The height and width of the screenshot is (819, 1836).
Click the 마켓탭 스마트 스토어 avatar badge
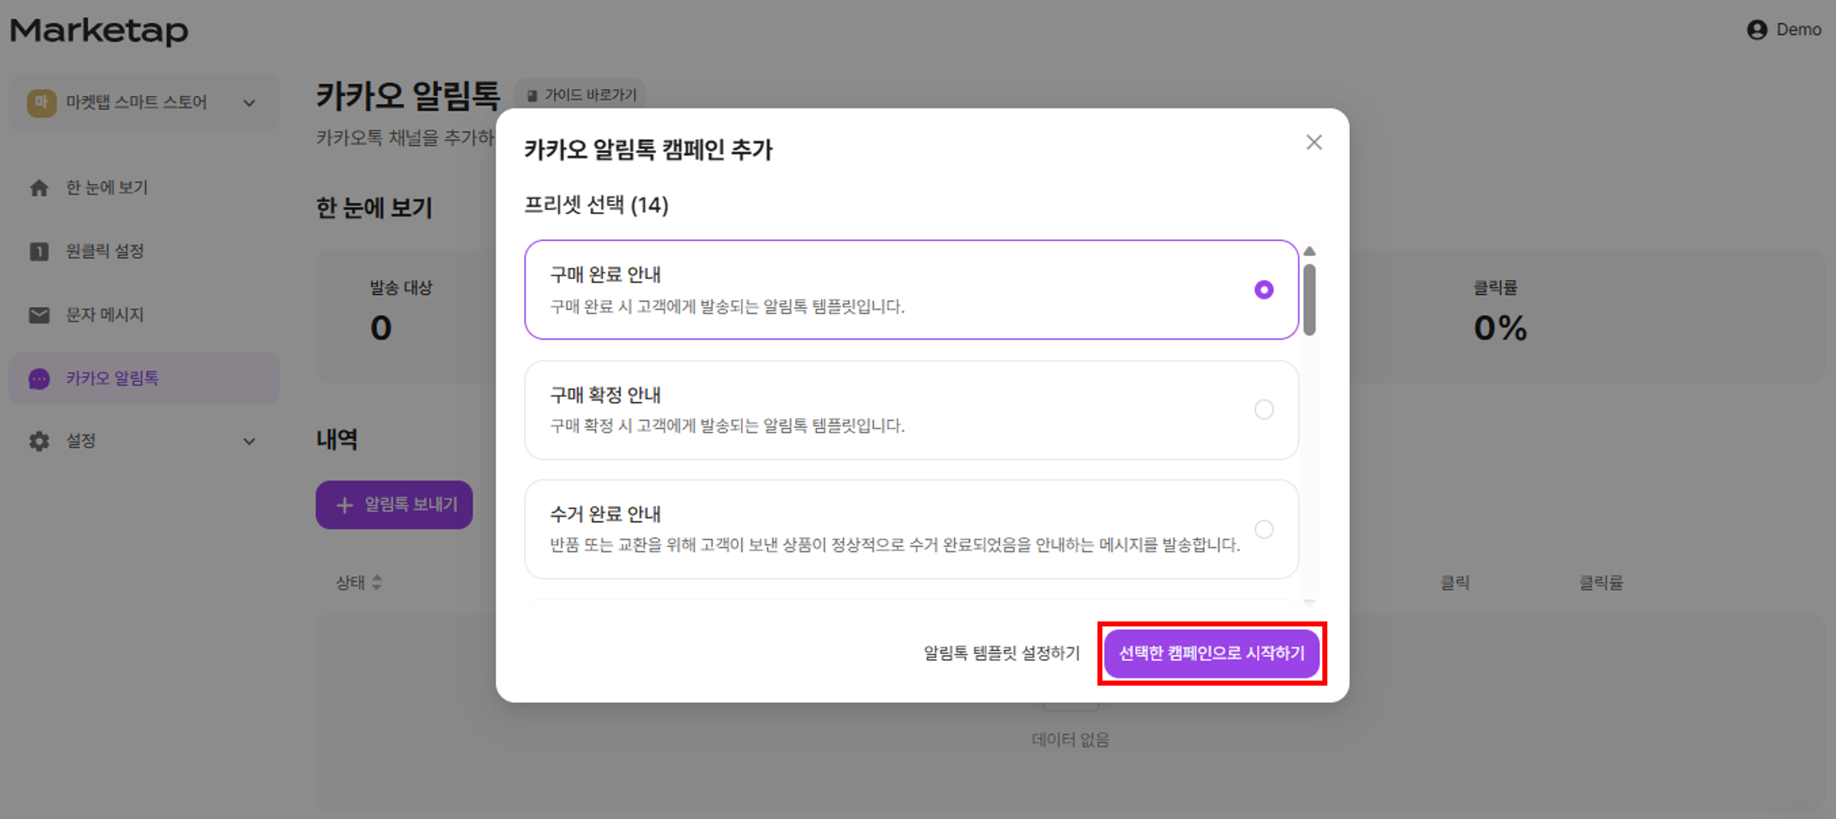(x=41, y=103)
